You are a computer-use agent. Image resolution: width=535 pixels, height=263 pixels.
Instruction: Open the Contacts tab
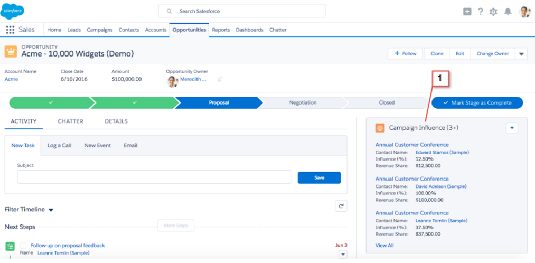(x=129, y=30)
